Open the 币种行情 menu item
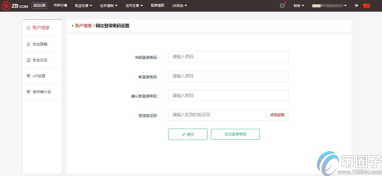This screenshot has height=176, width=382. (60, 6)
